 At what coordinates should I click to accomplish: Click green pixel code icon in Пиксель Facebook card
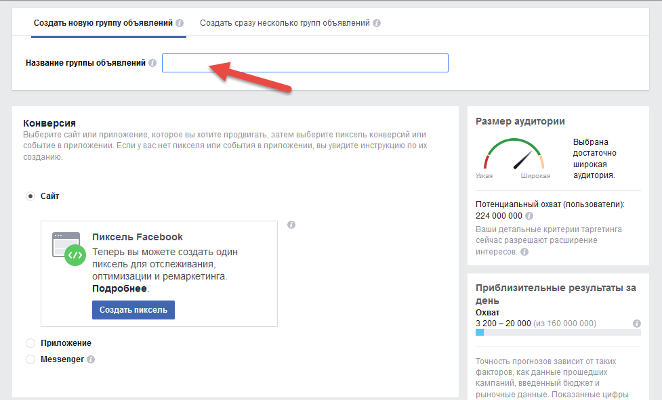(x=75, y=255)
